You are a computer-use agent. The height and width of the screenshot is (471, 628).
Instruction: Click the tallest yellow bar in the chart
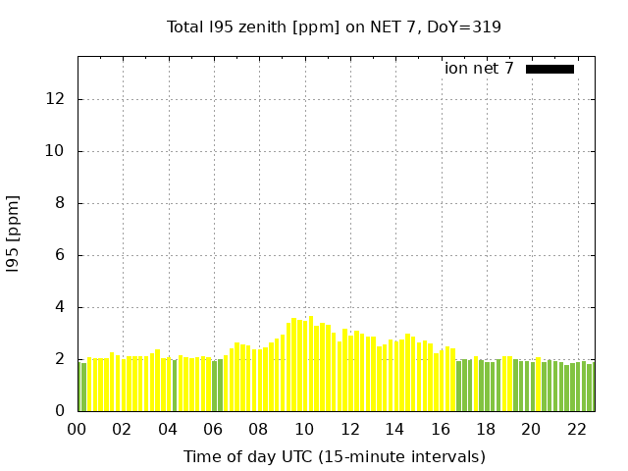pyautogui.click(x=311, y=365)
